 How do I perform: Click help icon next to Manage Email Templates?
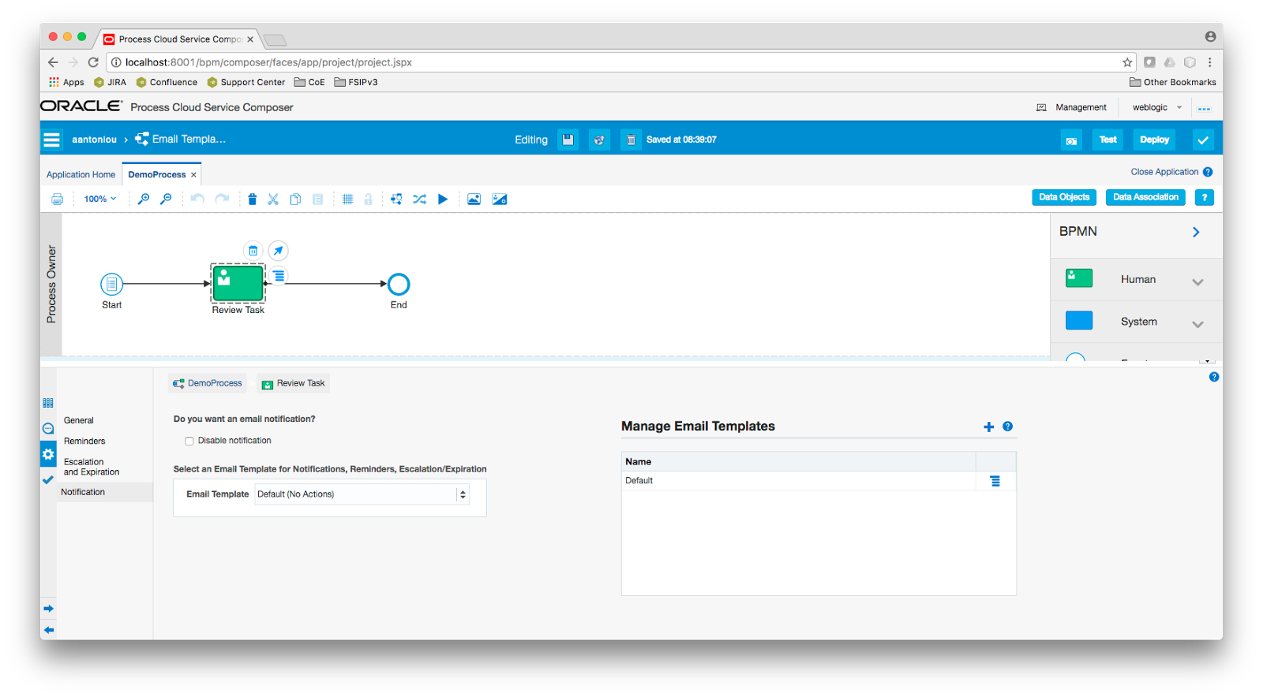point(1008,427)
